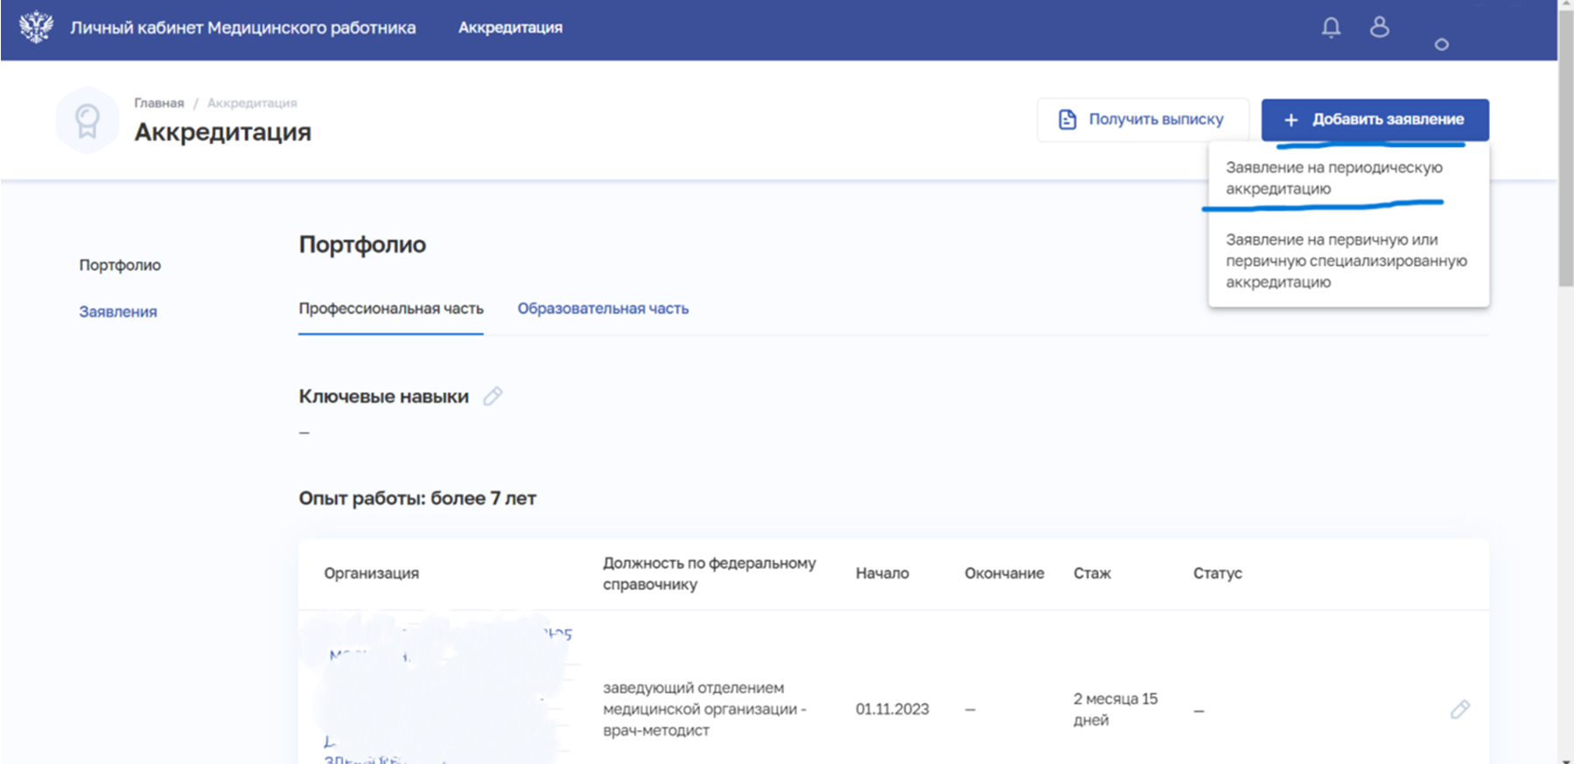Click the plus icon in Добавить заявление
Viewport: 1574px width, 764px height.
[x=1291, y=120]
